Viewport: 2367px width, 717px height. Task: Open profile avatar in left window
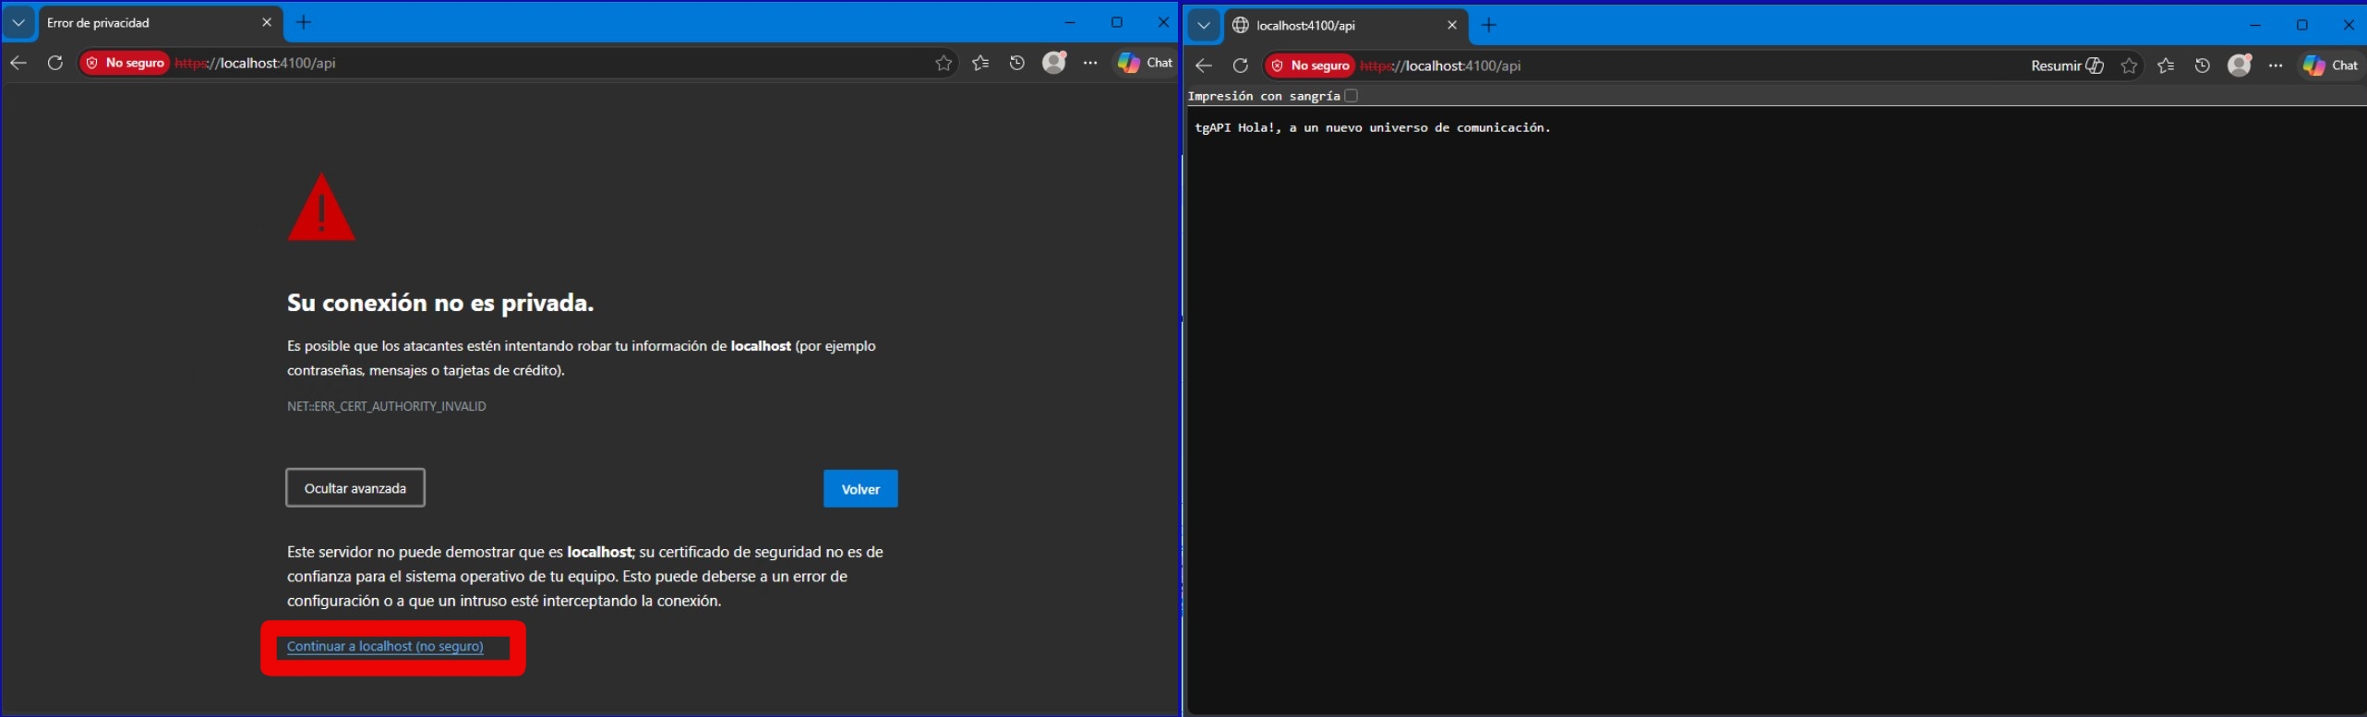1054,62
